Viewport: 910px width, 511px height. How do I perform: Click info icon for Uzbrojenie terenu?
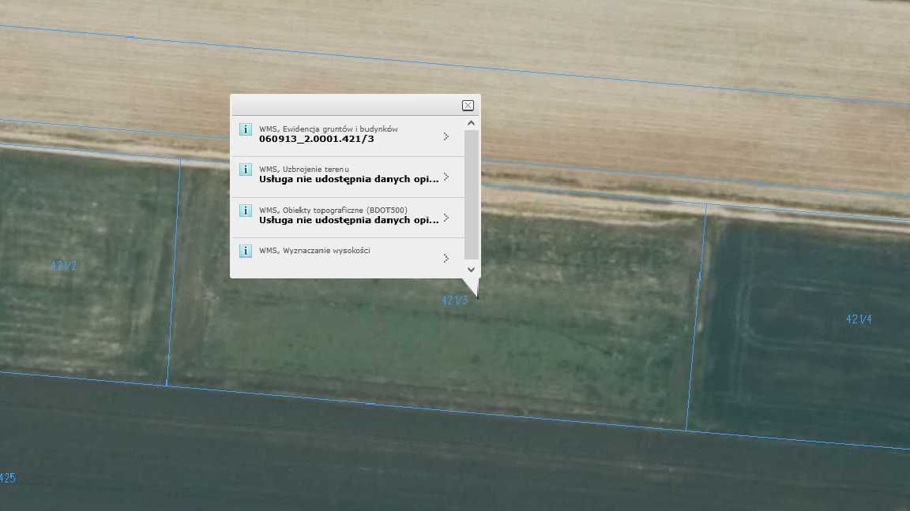coord(246,170)
